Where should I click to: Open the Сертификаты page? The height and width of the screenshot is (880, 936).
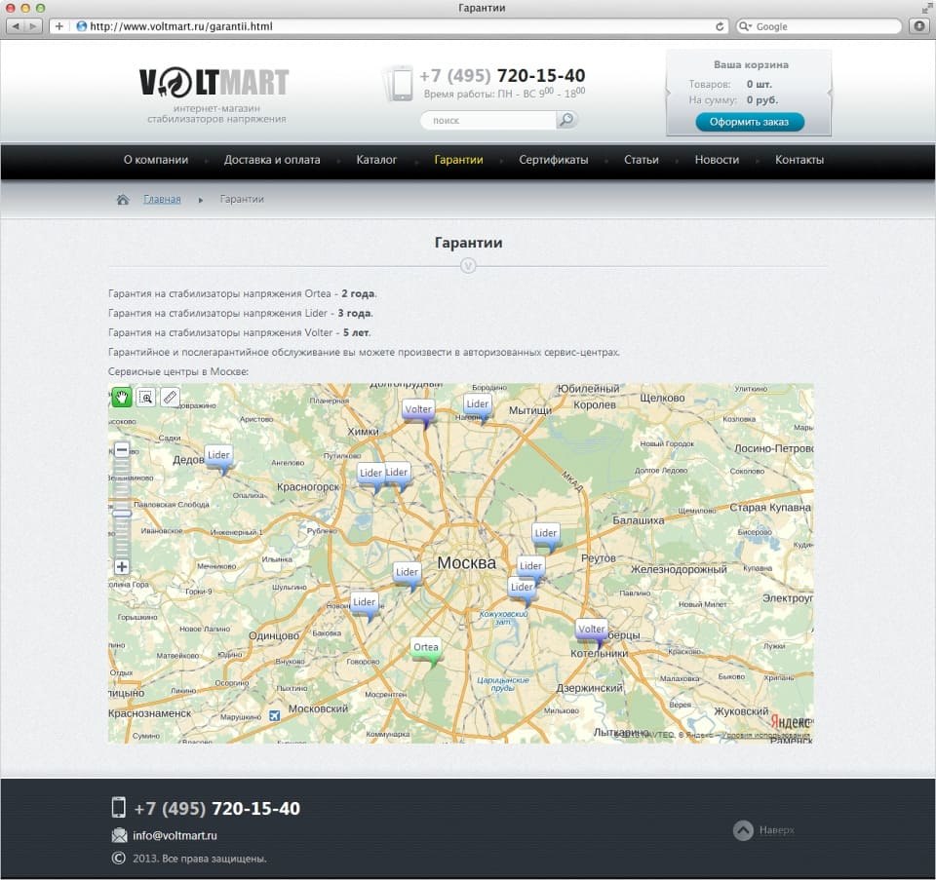coord(554,160)
